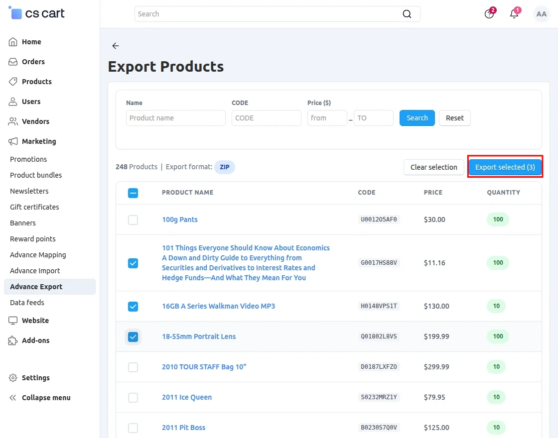Viewport: 558px width, 438px height.
Task: Open the Orders menu item
Action: (x=33, y=62)
